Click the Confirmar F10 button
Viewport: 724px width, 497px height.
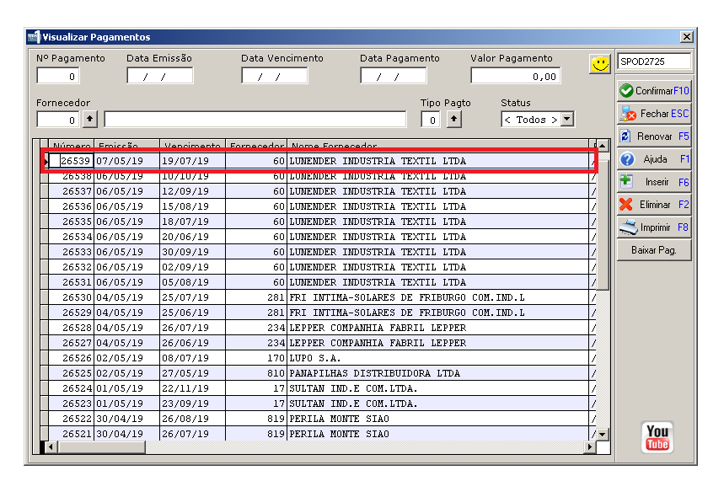point(654,90)
